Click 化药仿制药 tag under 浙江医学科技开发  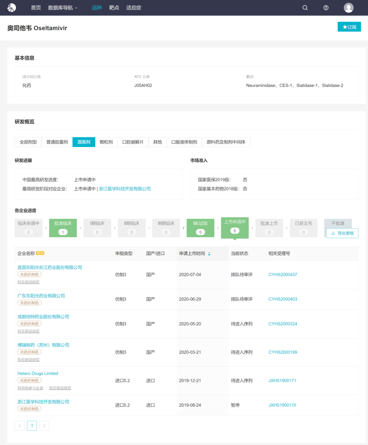29,409
